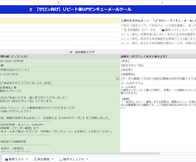196x162 pixels.
Task: Click the notepad icon on 来店履歴 tab
Action: coord(35,159)
